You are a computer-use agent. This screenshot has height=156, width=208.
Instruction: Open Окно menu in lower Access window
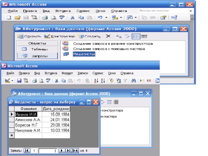click(112, 73)
